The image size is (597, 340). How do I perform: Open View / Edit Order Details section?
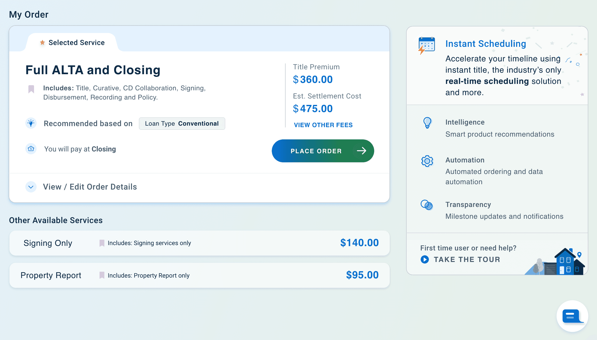click(x=90, y=187)
